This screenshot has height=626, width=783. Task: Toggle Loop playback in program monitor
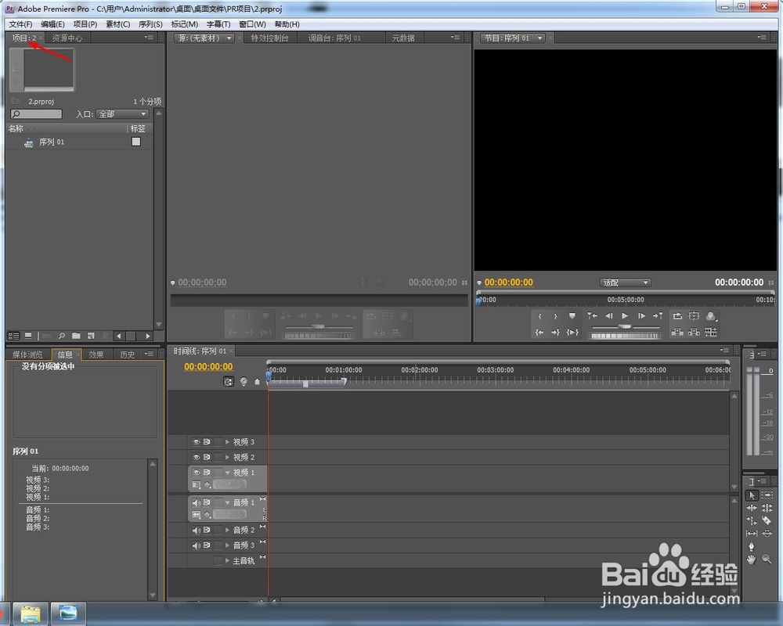click(677, 316)
